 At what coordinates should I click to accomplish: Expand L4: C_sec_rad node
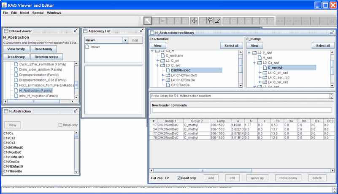pos(260,77)
